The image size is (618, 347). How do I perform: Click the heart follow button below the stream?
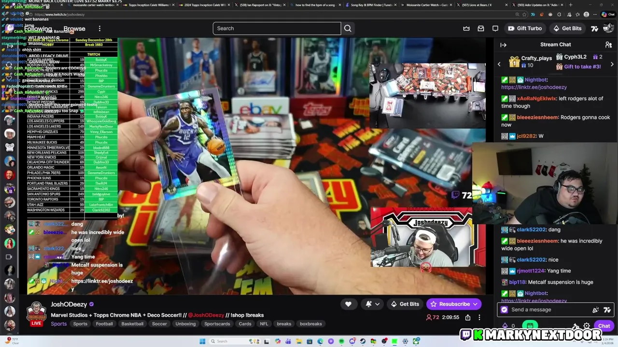348,304
